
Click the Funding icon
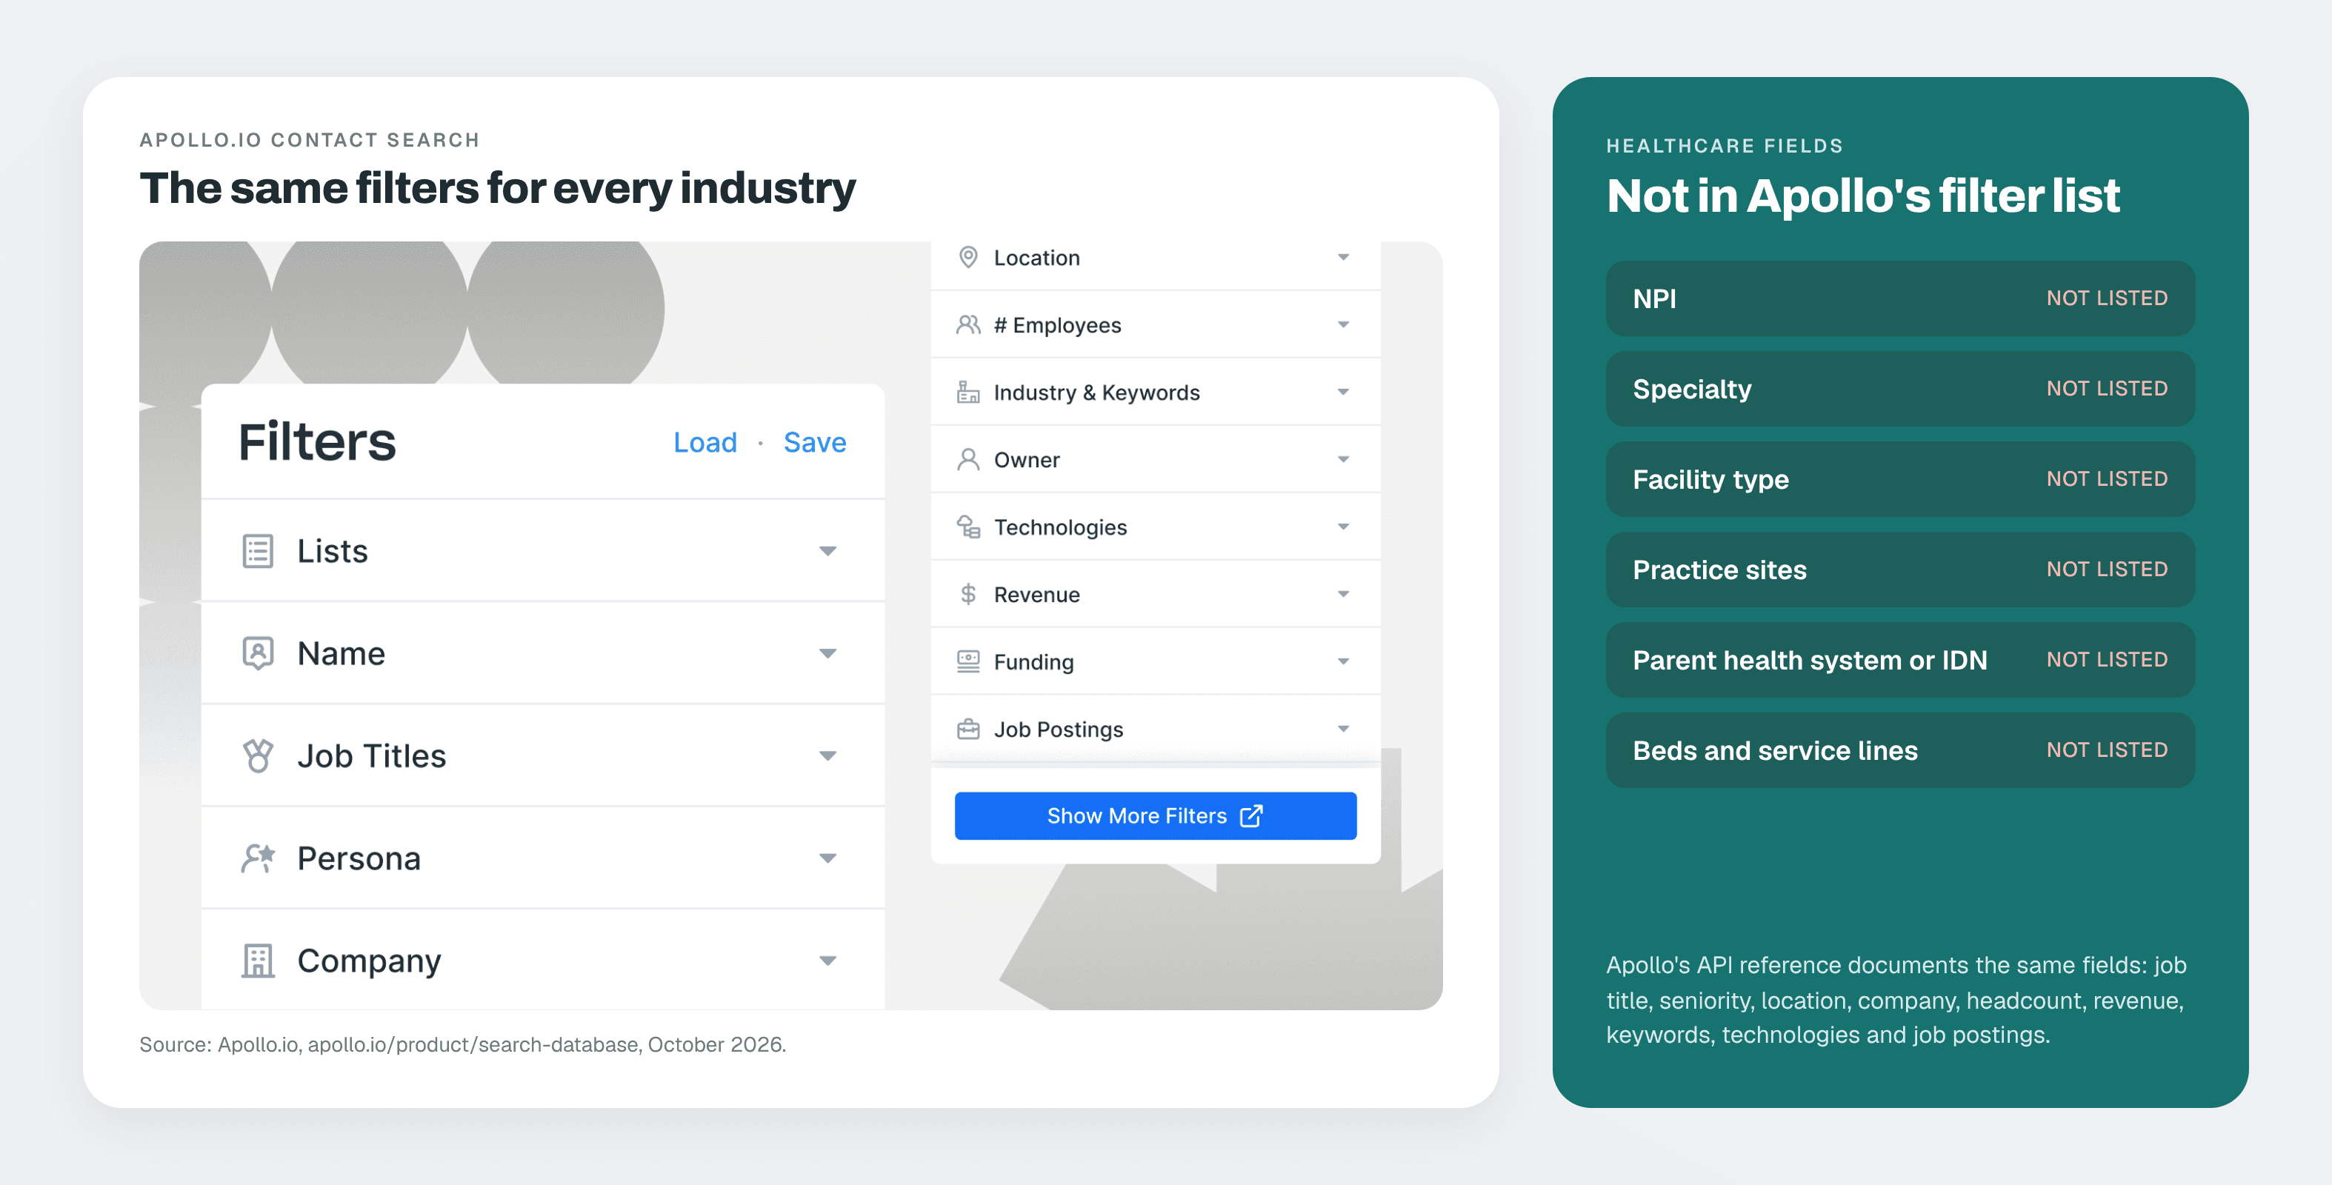click(967, 662)
